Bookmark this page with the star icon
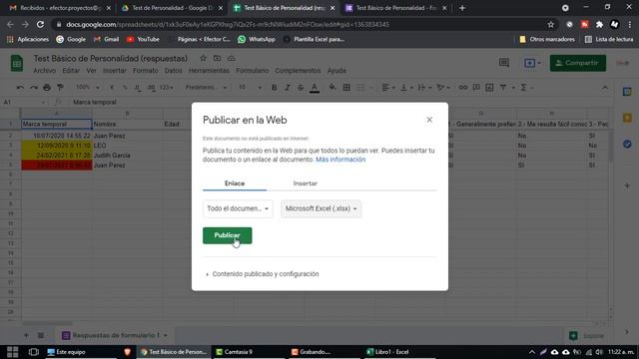Screen dimensions: 639x359 coord(551,24)
